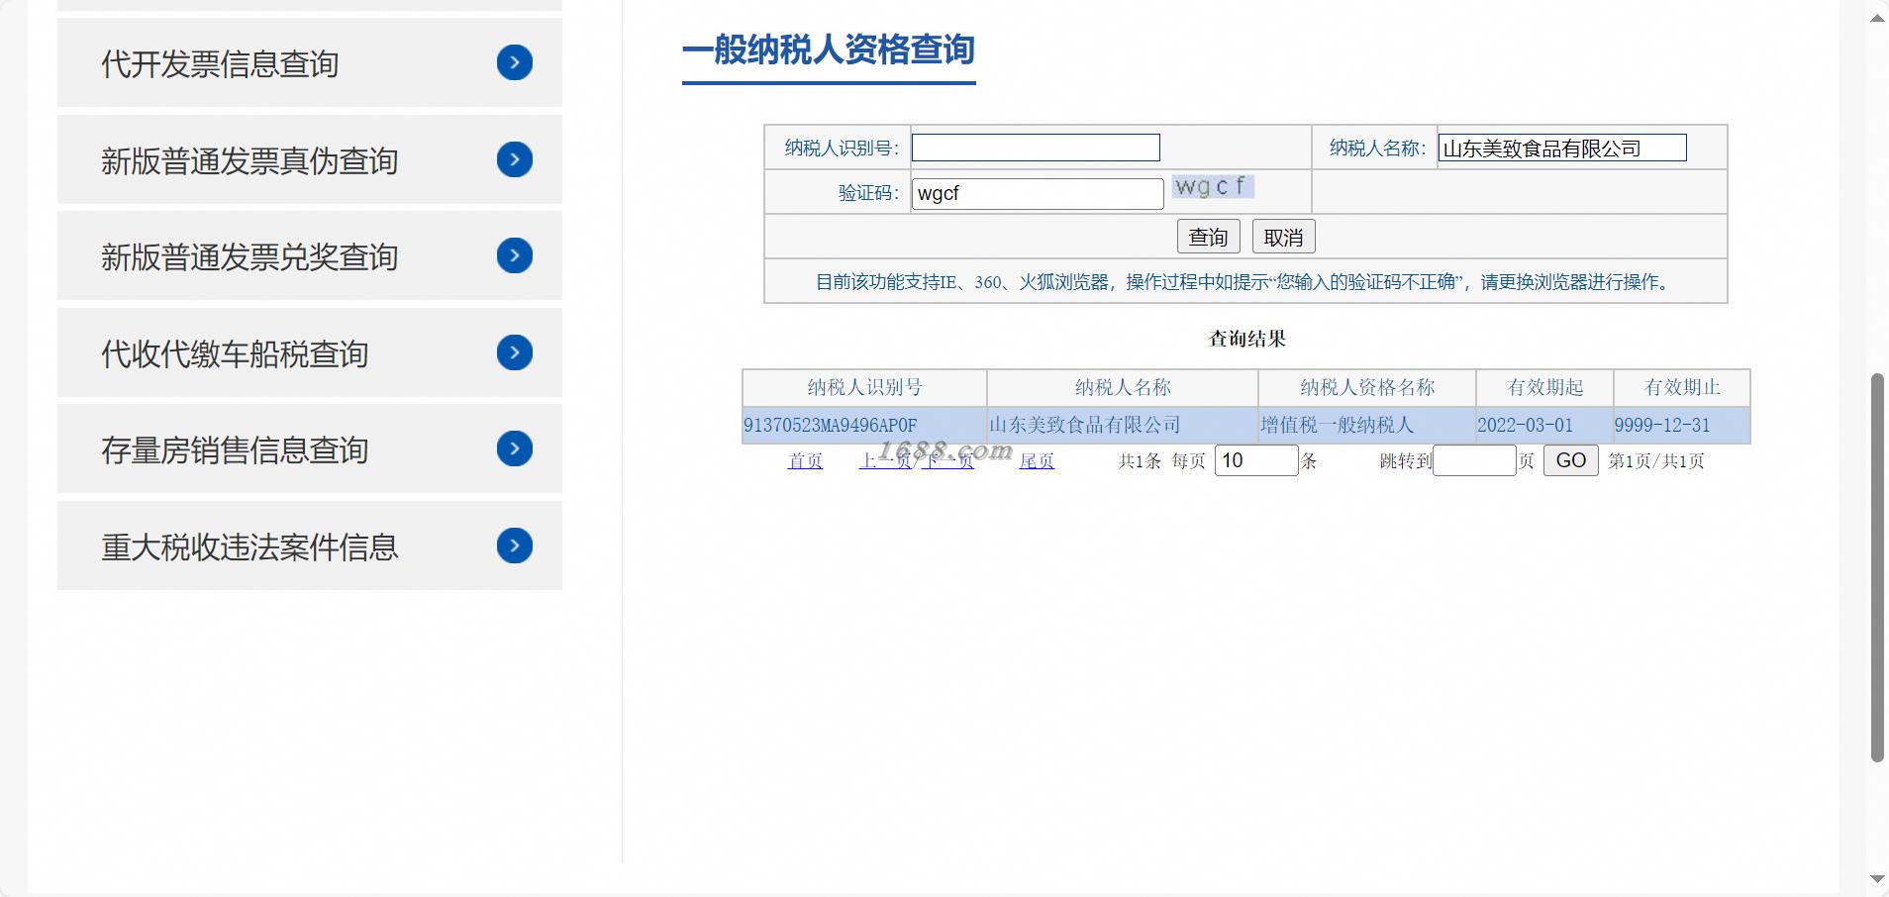This screenshot has width=1889, height=897.
Task: Open 新版普通发票真伪查询 menu item
Action: point(310,159)
